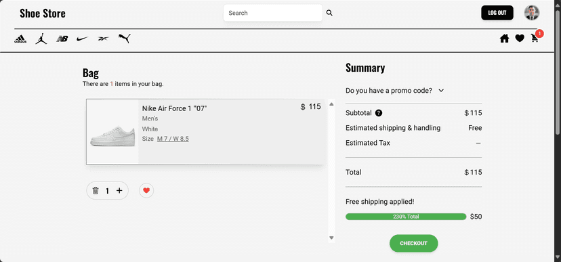The height and width of the screenshot is (262, 561).
Task: Click the Shoe Store logo title
Action: (43, 14)
